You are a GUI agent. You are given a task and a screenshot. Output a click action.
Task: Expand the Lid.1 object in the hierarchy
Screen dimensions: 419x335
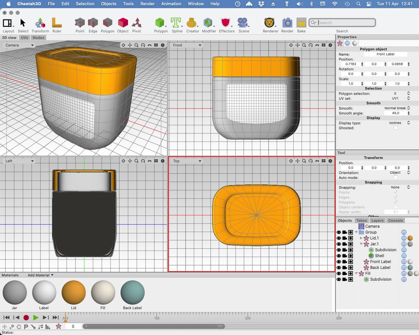point(360,238)
